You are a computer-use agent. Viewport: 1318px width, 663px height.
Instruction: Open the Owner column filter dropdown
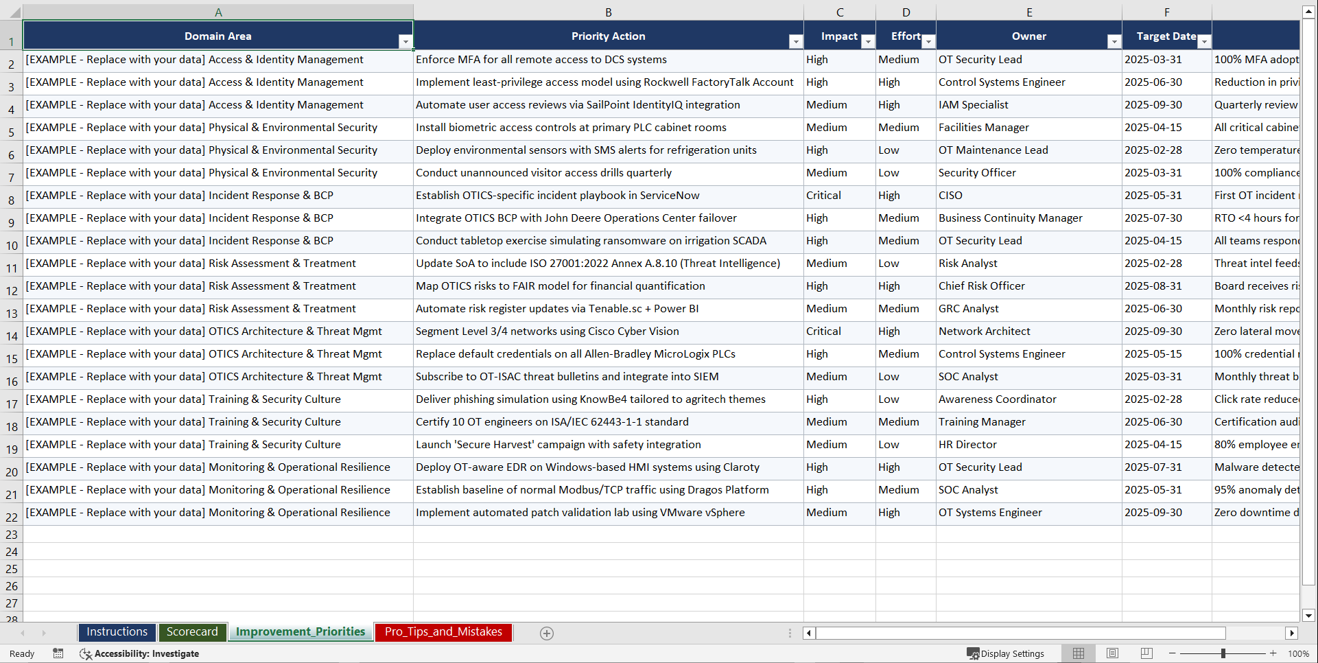pyautogui.click(x=1114, y=42)
